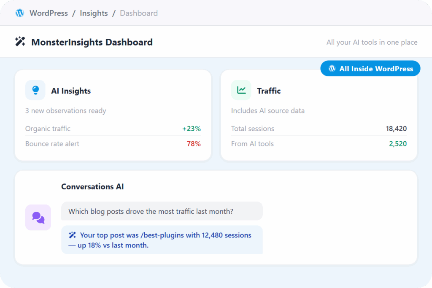Click the WordPress logo in the breadcrumb

pyautogui.click(x=20, y=13)
